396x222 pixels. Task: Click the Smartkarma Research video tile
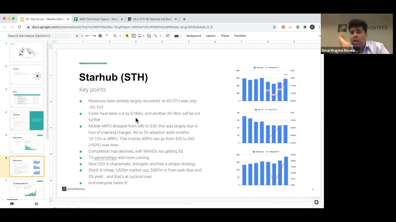pyautogui.click(x=357, y=34)
